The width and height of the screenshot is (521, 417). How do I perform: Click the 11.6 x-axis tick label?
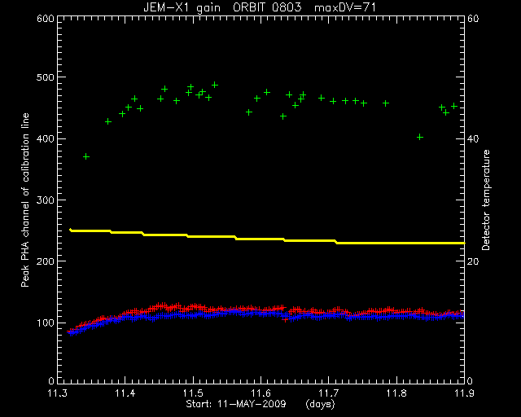pos(260,393)
